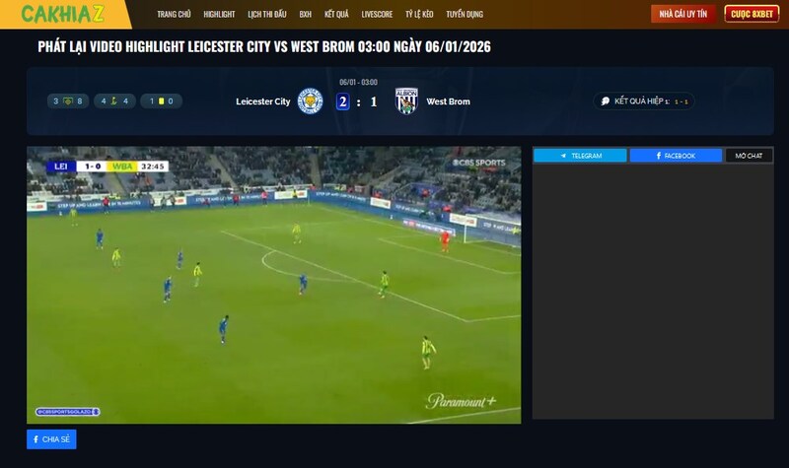
Task: Share video via Chia Sẻ Facebook button
Action: (51, 439)
